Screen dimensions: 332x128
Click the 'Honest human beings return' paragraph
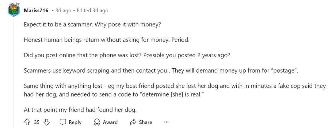point(106,40)
